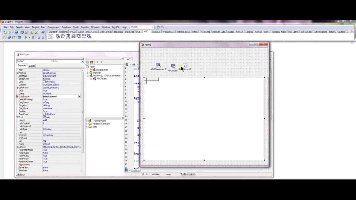
Task: Click the Object TreeView down arrow
Action: pos(102,62)
